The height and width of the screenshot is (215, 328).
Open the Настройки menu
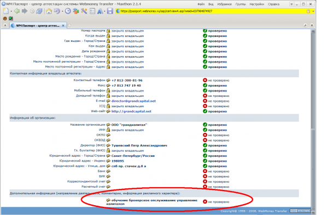coord(257,4)
